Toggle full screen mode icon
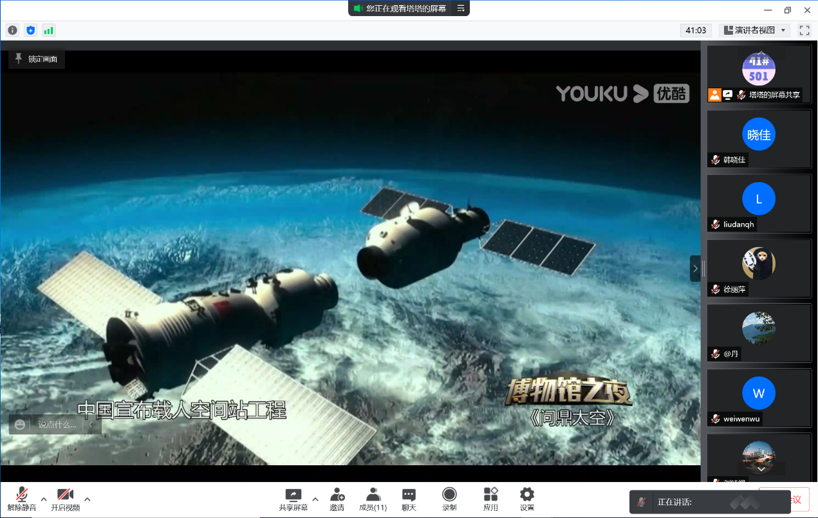Screen dimensions: 818x518 click(804, 30)
